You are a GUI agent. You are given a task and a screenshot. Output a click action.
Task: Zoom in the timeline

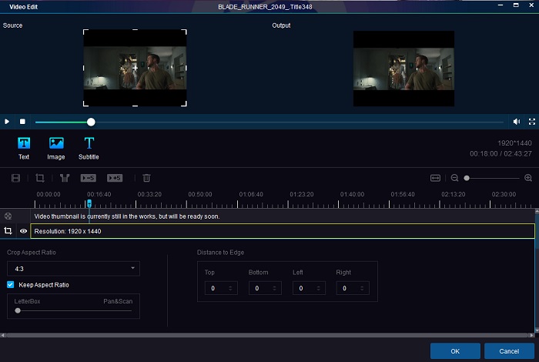pyautogui.click(x=528, y=178)
